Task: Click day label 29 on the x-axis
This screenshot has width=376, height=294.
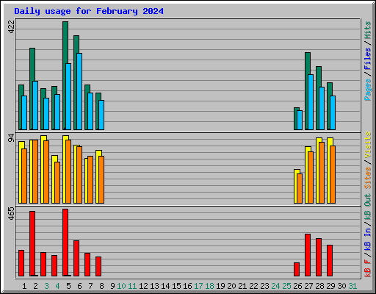Action: tap(330, 286)
